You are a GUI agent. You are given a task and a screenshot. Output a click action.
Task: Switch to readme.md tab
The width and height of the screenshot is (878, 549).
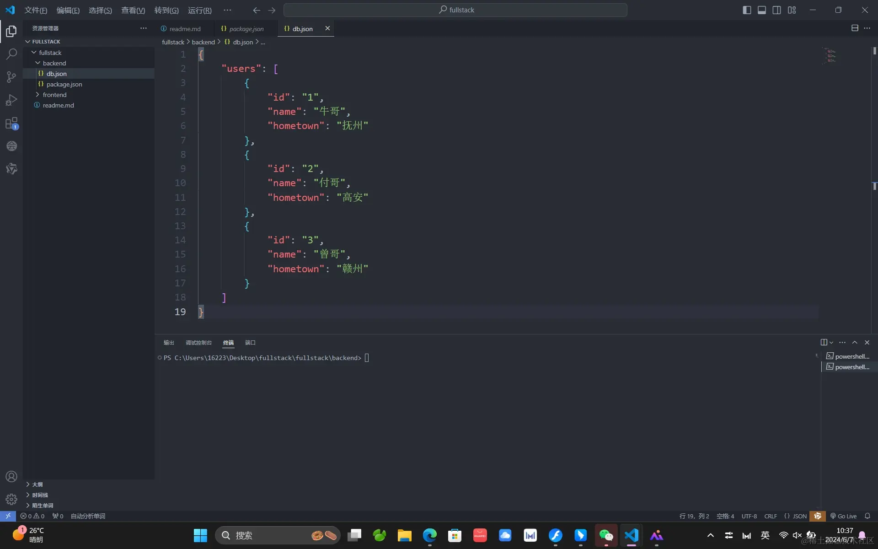[x=184, y=28]
